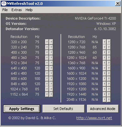Increase Hz for 512 x 384
122x127 pixels.
tap(51, 63)
